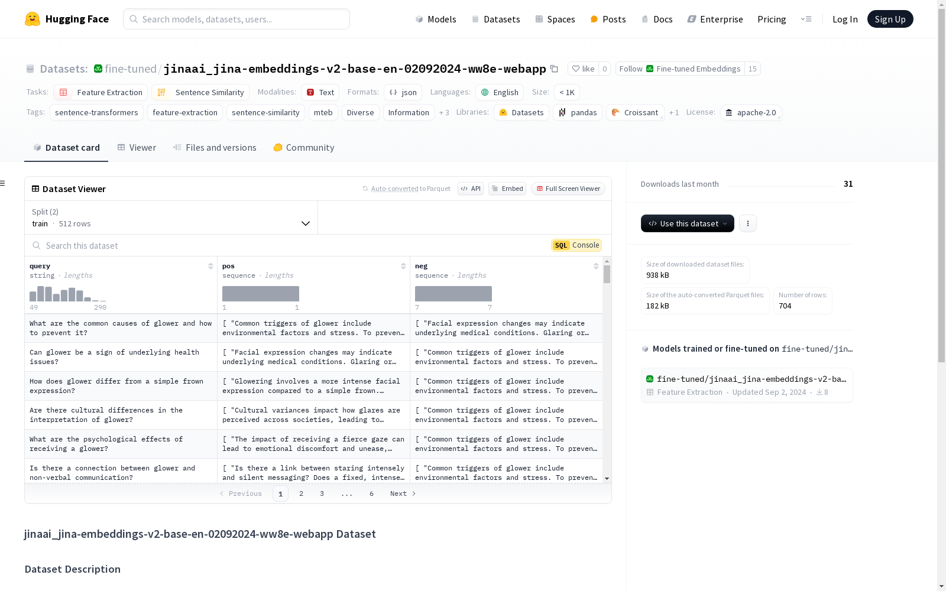
Task: Sort the pos column
Action: pyautogui.click(x=403, y=266)
